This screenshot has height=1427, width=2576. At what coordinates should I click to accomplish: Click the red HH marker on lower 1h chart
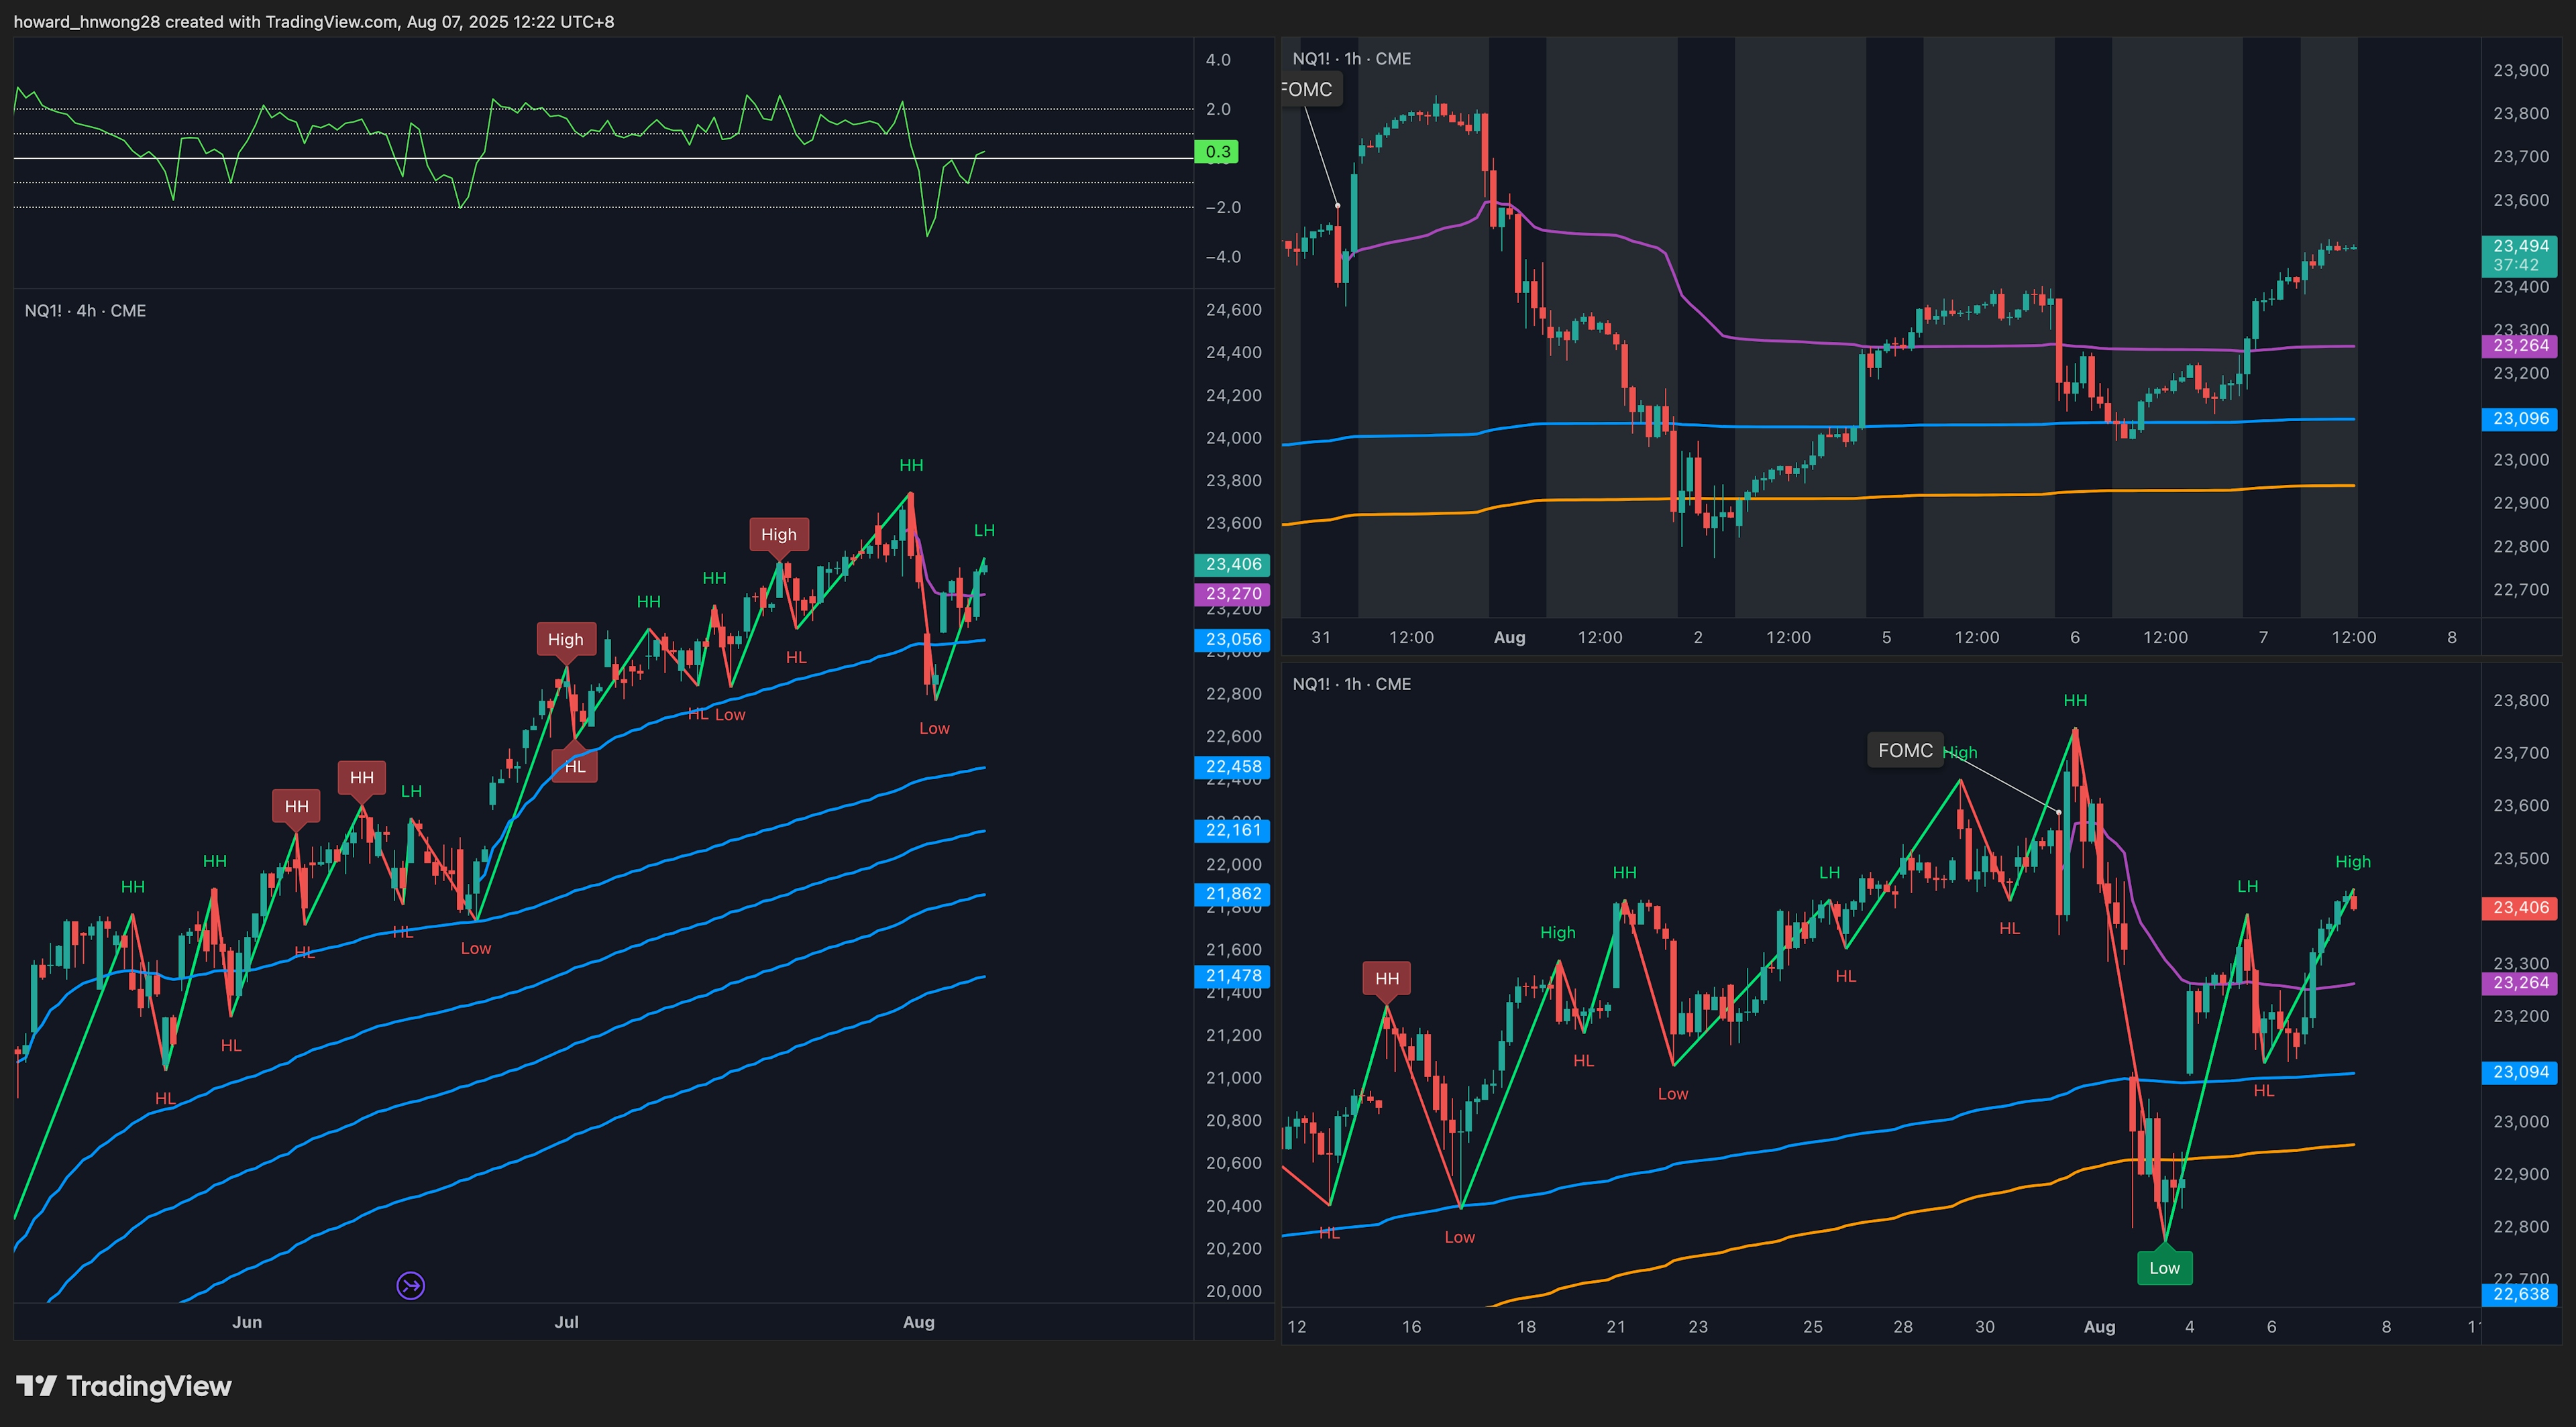coord(1386,978)
